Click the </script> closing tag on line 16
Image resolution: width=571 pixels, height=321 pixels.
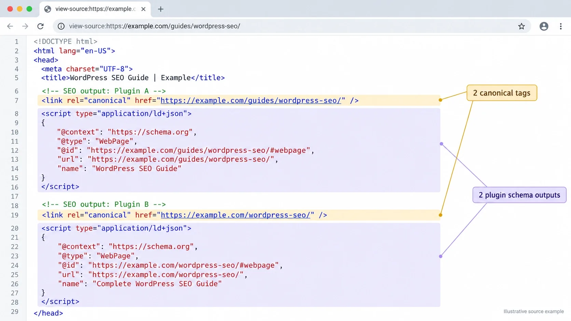click(60, 187)
